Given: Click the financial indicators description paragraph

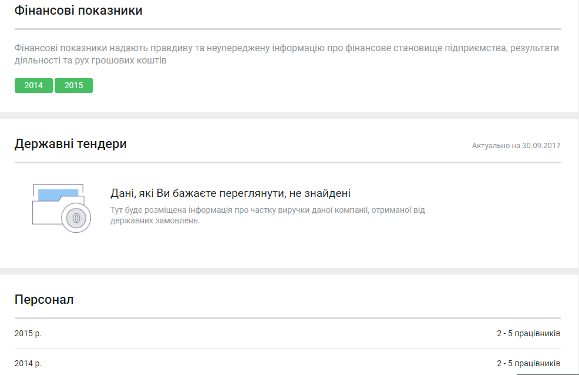Looking at the screenshot, I should [x=287, y=54].
